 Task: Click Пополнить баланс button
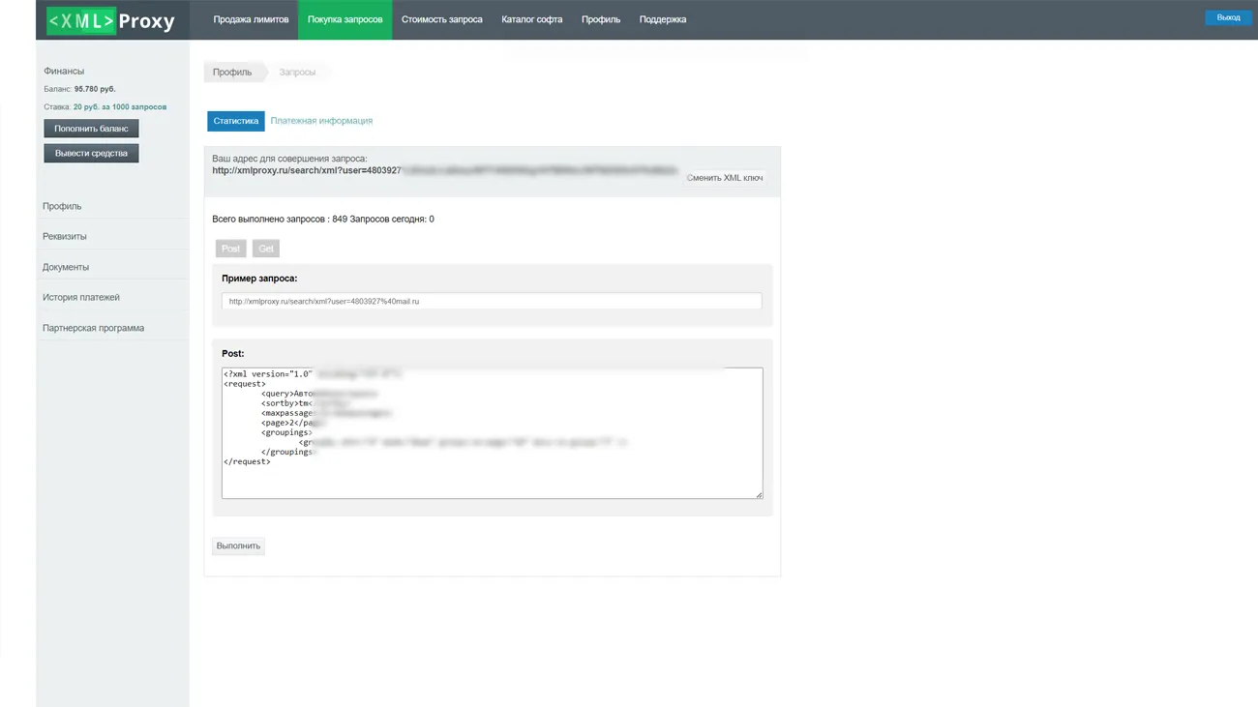(x=91, y=129)
